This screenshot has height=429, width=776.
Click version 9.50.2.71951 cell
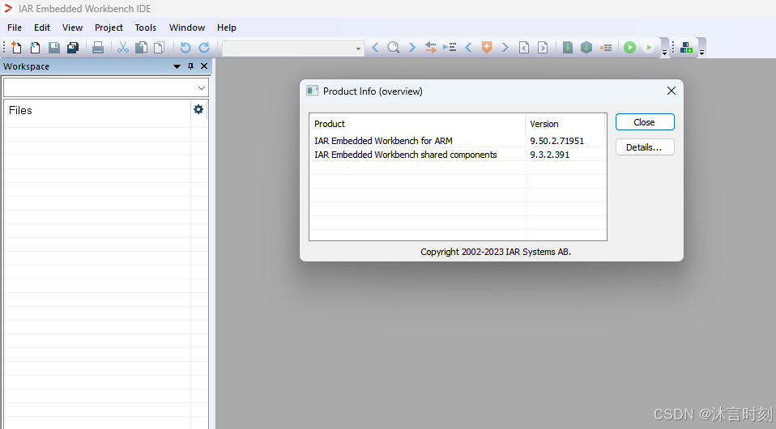pyautogui.click(x=556, y=141)
